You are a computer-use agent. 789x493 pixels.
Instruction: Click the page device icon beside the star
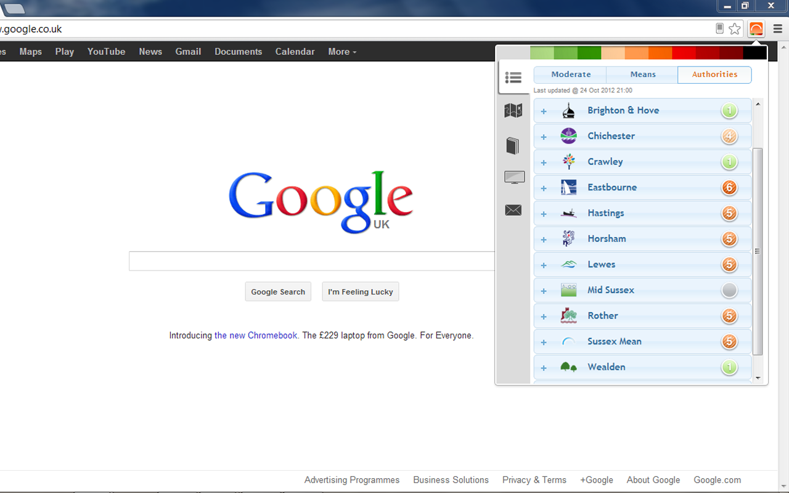tap(719, 28)
